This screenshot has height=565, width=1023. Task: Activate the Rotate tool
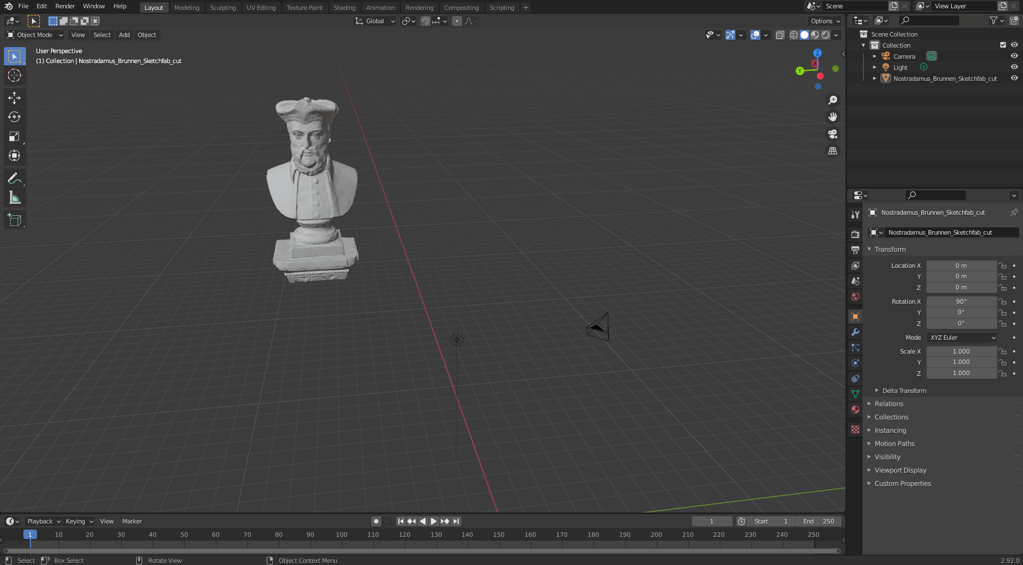tap(14, 117)
